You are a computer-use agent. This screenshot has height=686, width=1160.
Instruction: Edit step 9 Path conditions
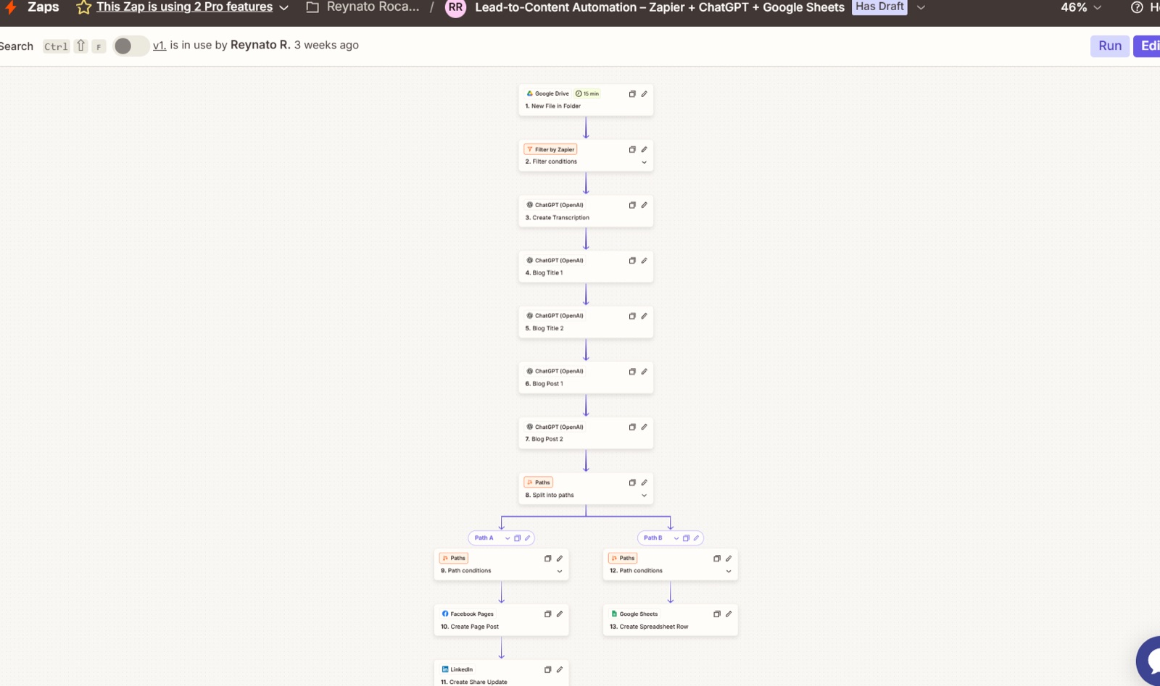pyautogui.click(x=560, y=559)
